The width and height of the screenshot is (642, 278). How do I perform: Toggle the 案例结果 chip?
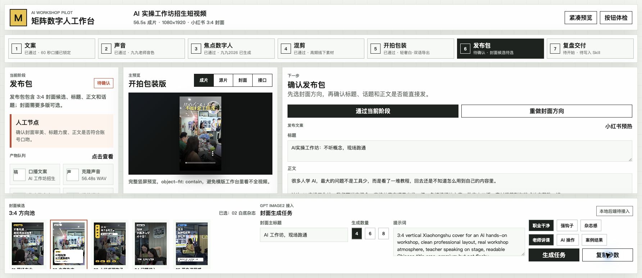(594, 240)
